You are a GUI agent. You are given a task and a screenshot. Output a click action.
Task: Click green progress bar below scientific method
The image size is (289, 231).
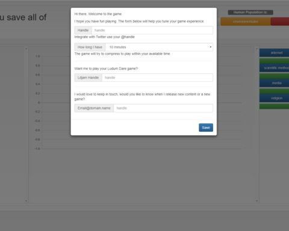(x=274, y=76)
